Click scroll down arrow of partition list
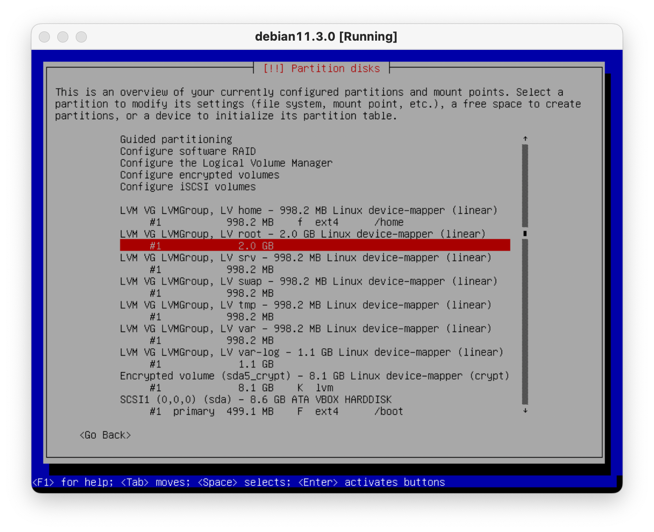Image resolution: width=654 pixels, height=532 pixels. [525, 411]
